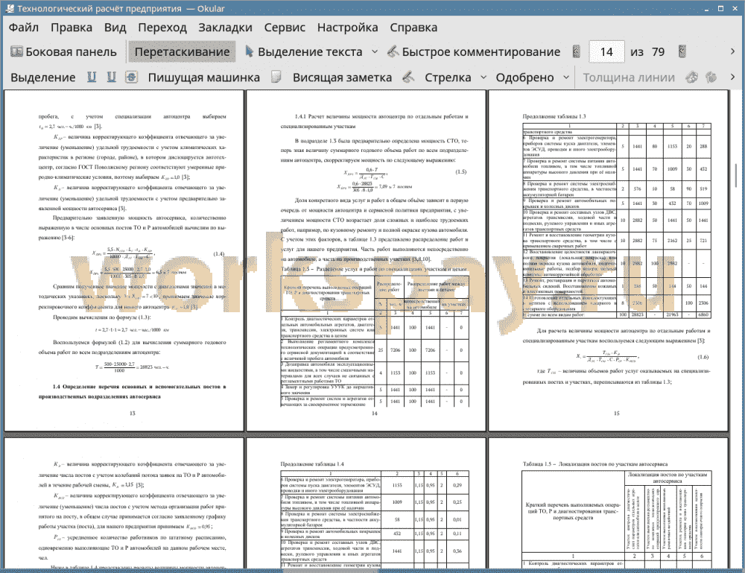Select the strikethrough annotation icon
The image size is (745, 573).
pyautogui.click(x=132, y=77)
